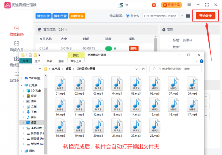The image size is (222, 155).
Task: Open the 文件 tab in Explorer
Action: (x=26, y=61)
